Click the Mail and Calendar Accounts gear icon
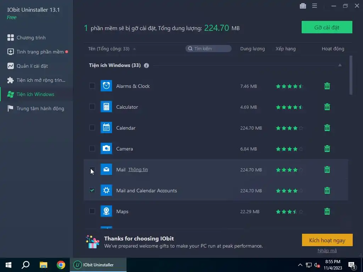Image resolution: width=363 pixels, height=272 pixels. coord(106,190)
